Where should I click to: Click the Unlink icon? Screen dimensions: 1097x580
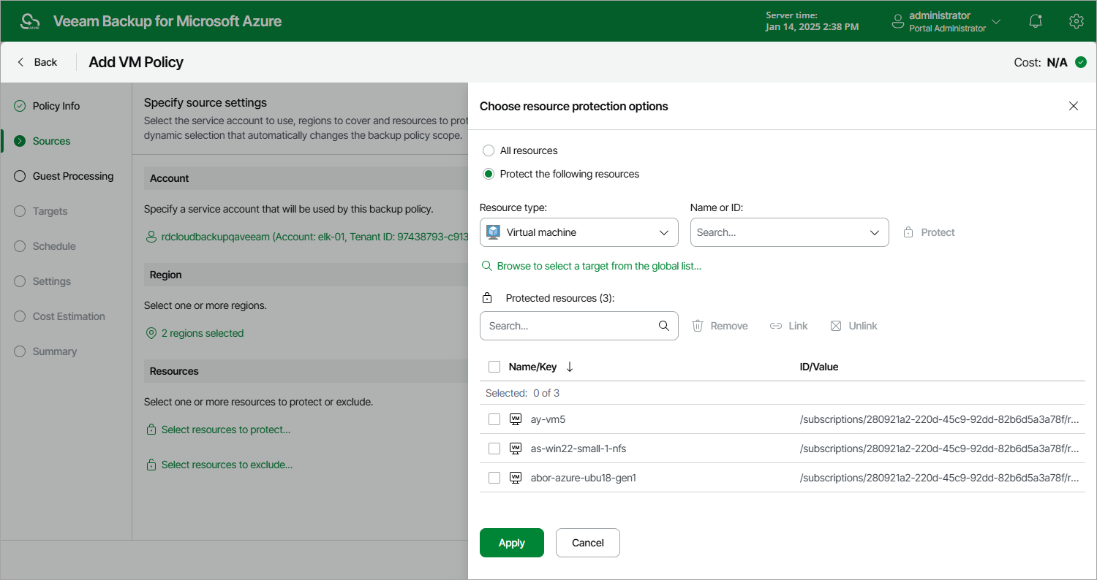point(836,326)
